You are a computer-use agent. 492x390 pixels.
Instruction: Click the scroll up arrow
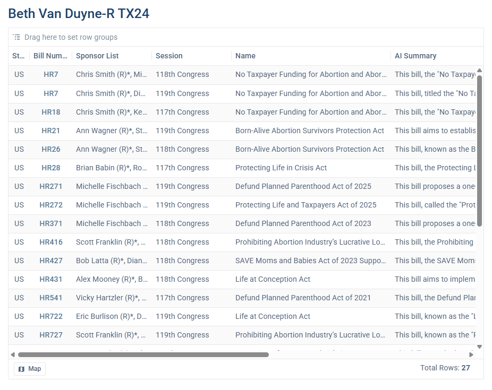(479, 71)
